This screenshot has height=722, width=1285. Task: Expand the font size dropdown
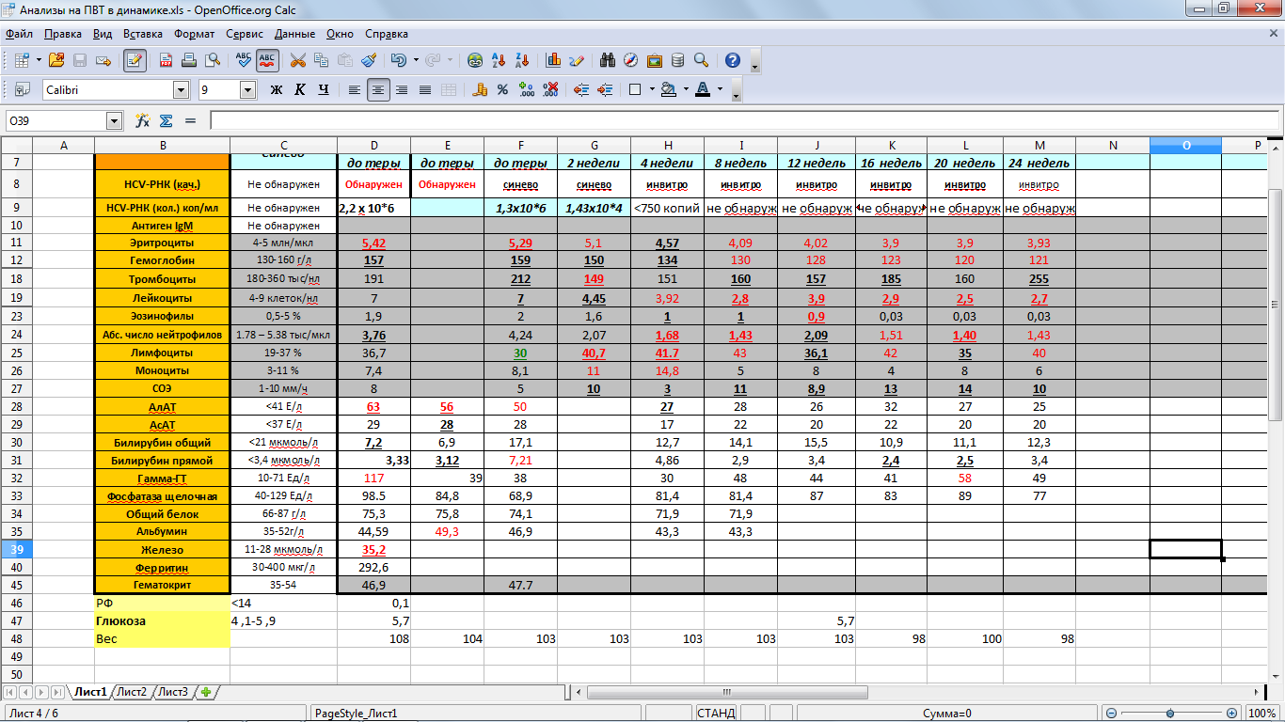(248, 90)
